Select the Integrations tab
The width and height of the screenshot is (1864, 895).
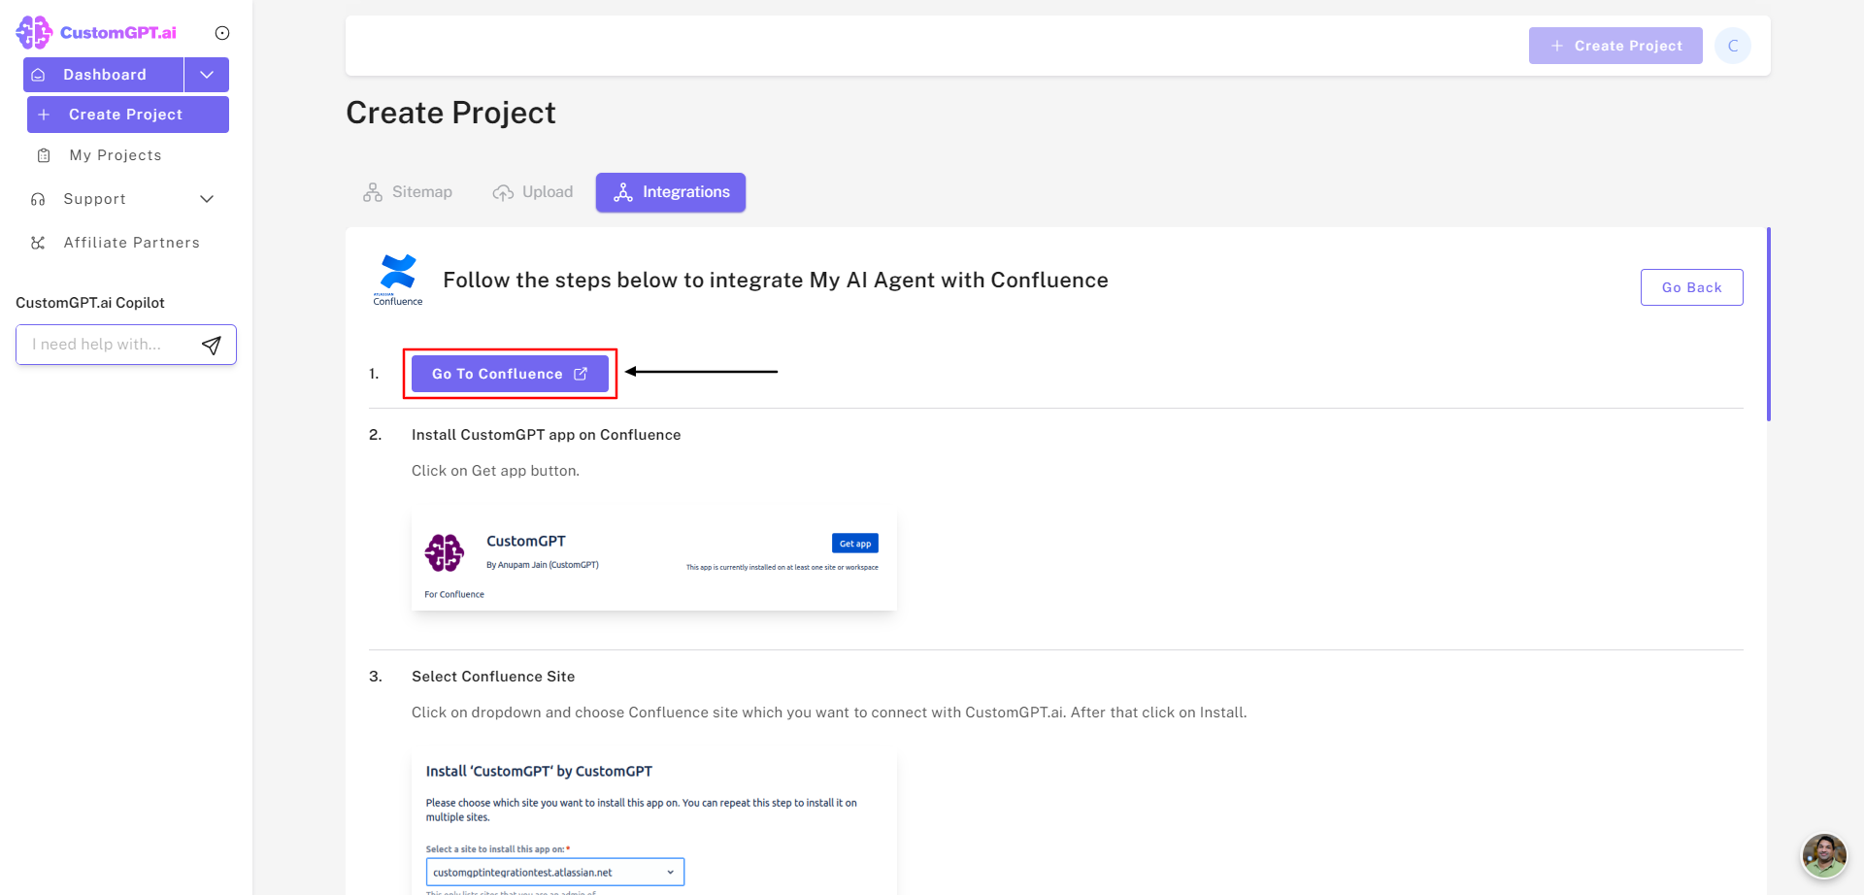[x=671, y=192]
